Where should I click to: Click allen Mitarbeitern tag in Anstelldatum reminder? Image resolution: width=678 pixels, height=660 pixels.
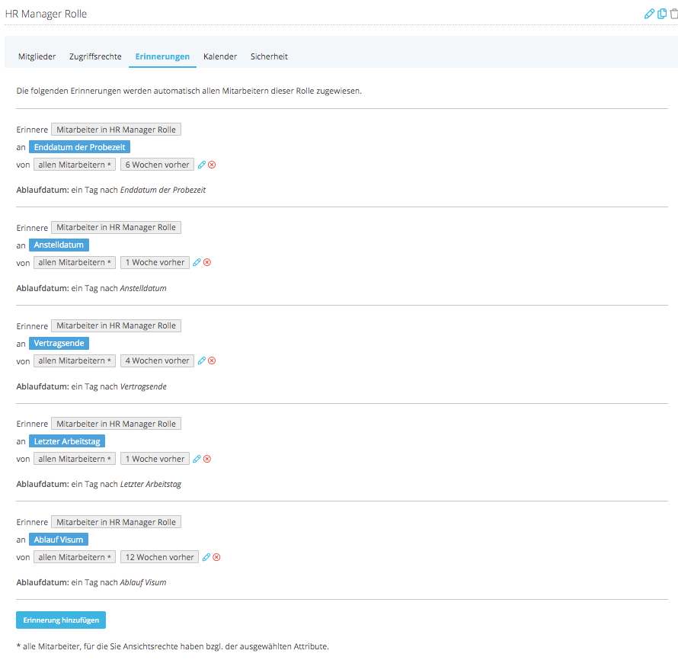pyautogui.click(x=75, y=262)
